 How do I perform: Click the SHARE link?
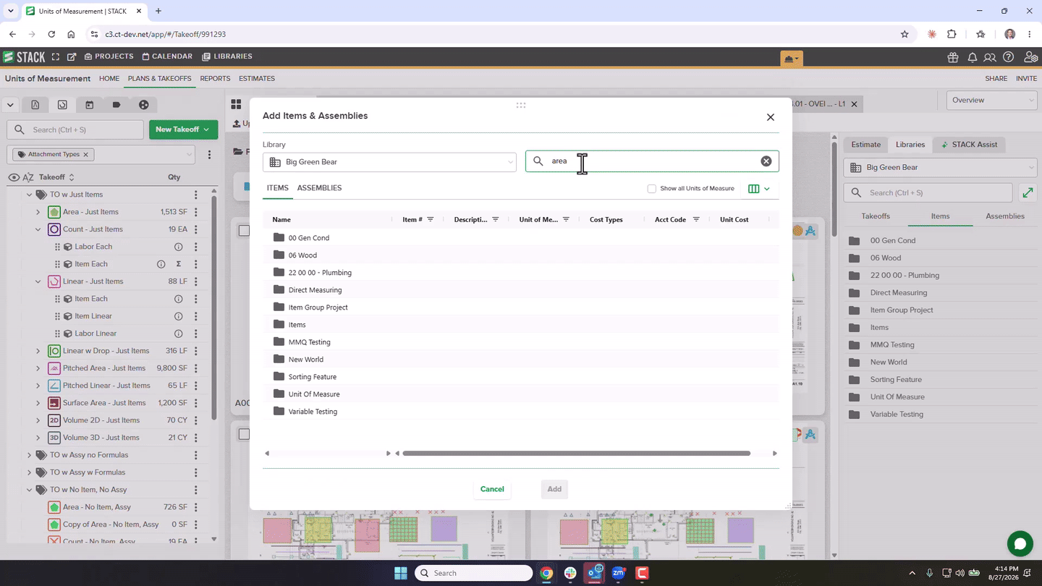pyautogui.click(x=996, y=78)
